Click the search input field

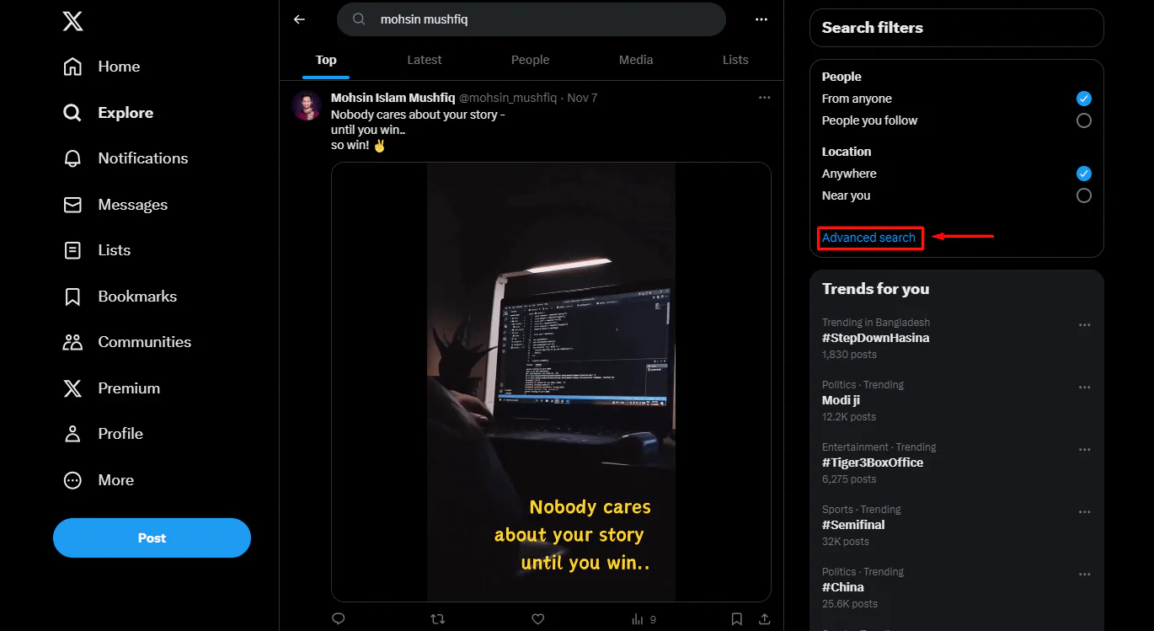click(x=539, y=19)
